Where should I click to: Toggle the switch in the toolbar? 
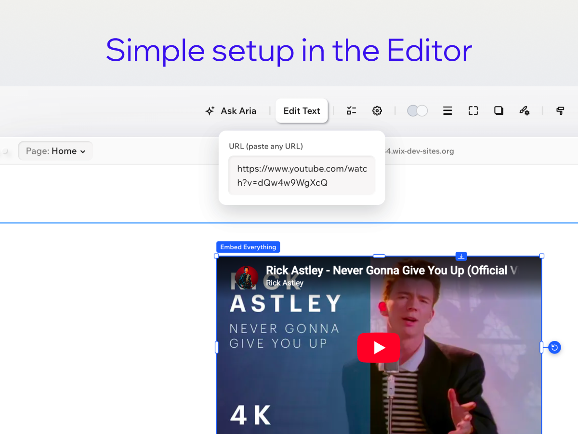tap(417, 111)
